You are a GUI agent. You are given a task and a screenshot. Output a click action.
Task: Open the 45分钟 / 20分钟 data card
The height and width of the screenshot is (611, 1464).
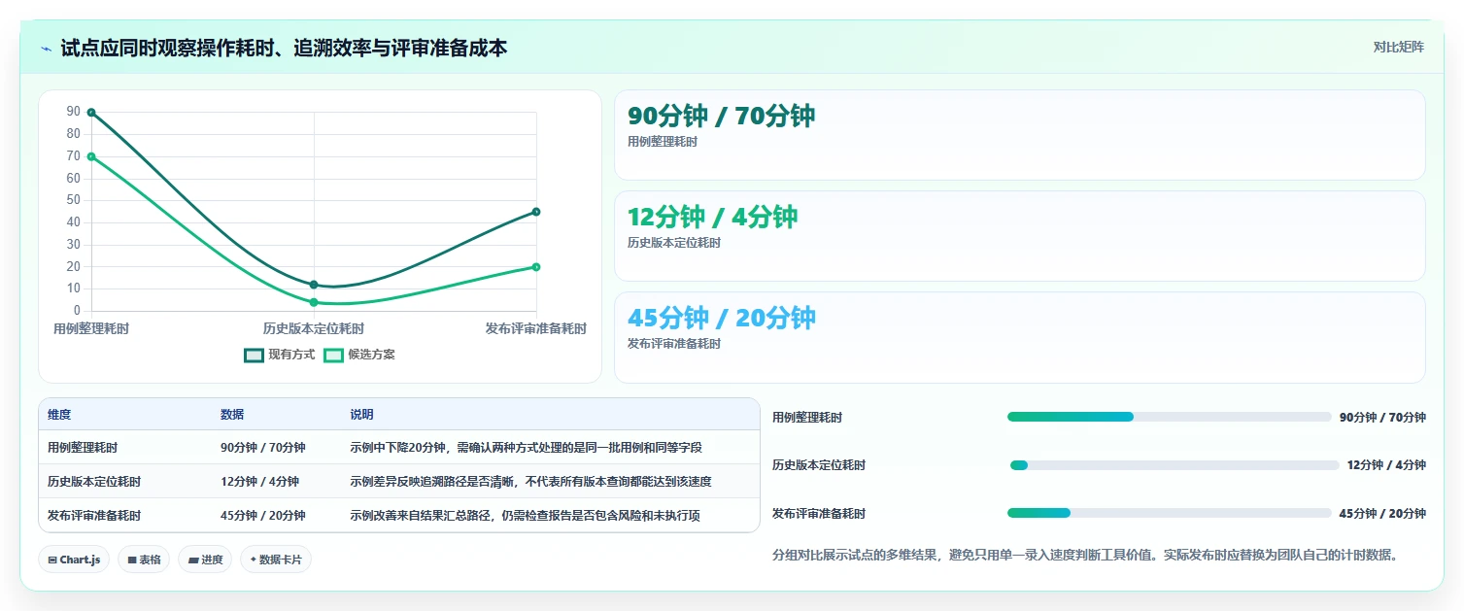pos(1020,337)
